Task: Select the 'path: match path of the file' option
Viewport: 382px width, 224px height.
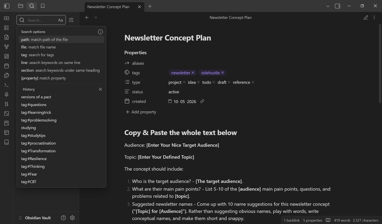Action: click(61, 40)
